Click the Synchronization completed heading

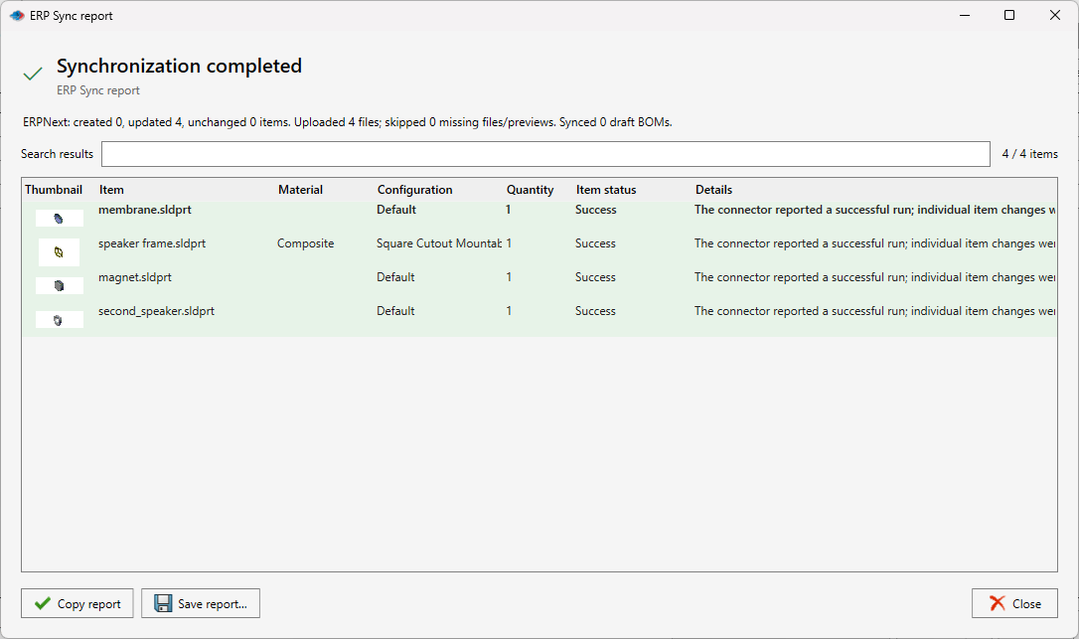click(x=179, y=66)
